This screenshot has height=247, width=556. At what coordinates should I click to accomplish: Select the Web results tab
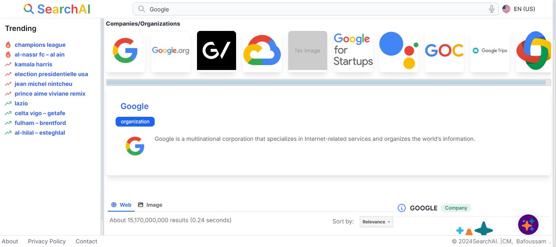pos(121,205)
